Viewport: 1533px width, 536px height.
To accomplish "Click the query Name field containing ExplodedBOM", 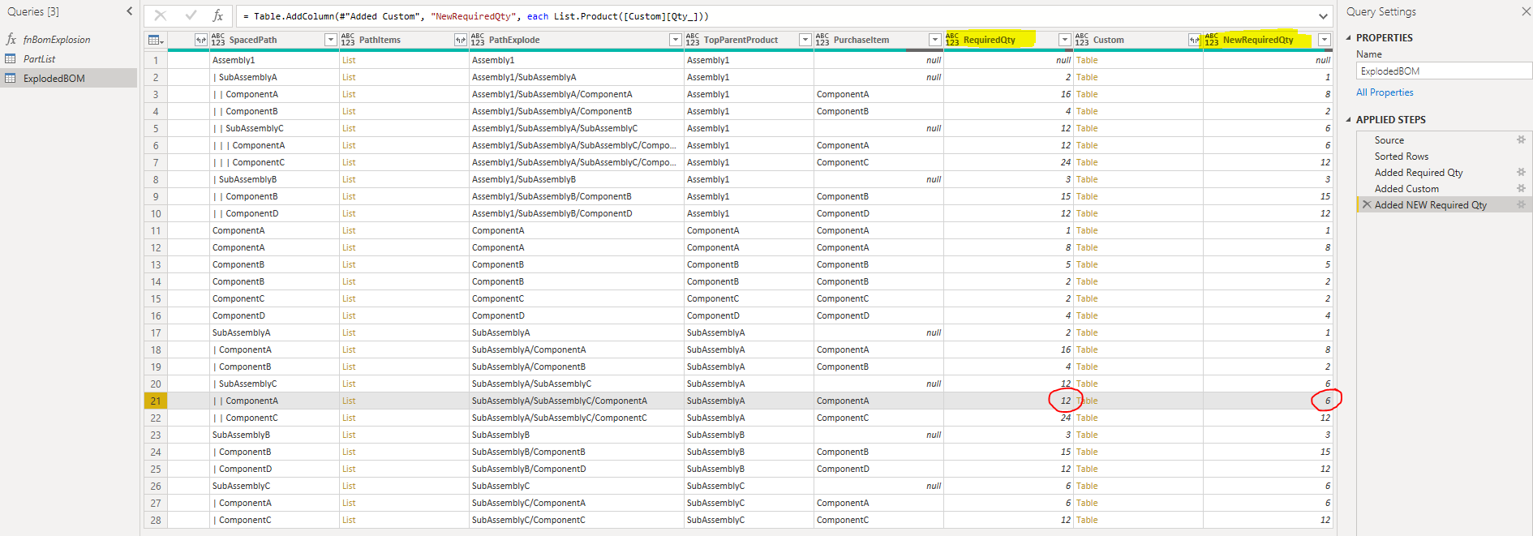I will coord(1444,71).
